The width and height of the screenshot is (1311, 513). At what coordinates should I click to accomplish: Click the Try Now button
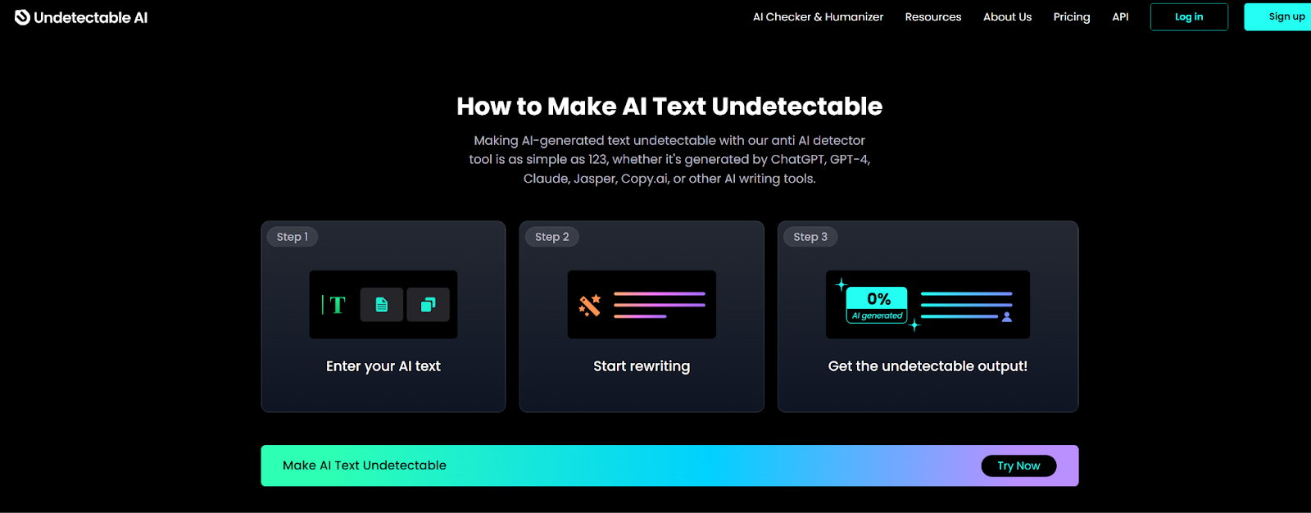coord(1018,465)
